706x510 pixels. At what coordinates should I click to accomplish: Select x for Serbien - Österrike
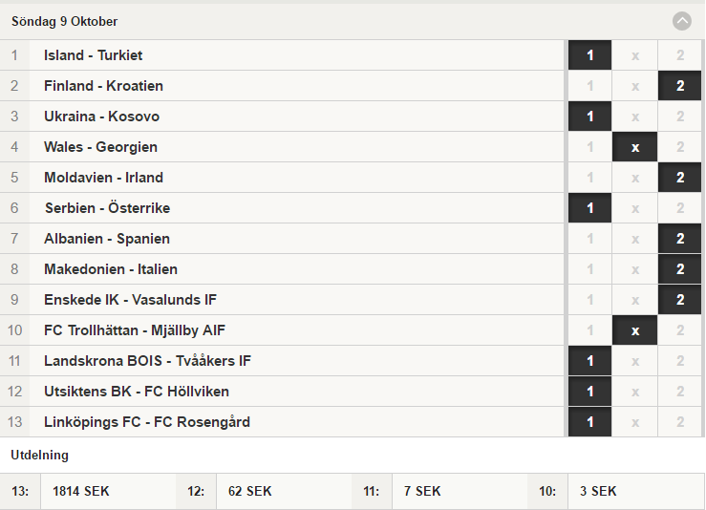click(635, 208)
